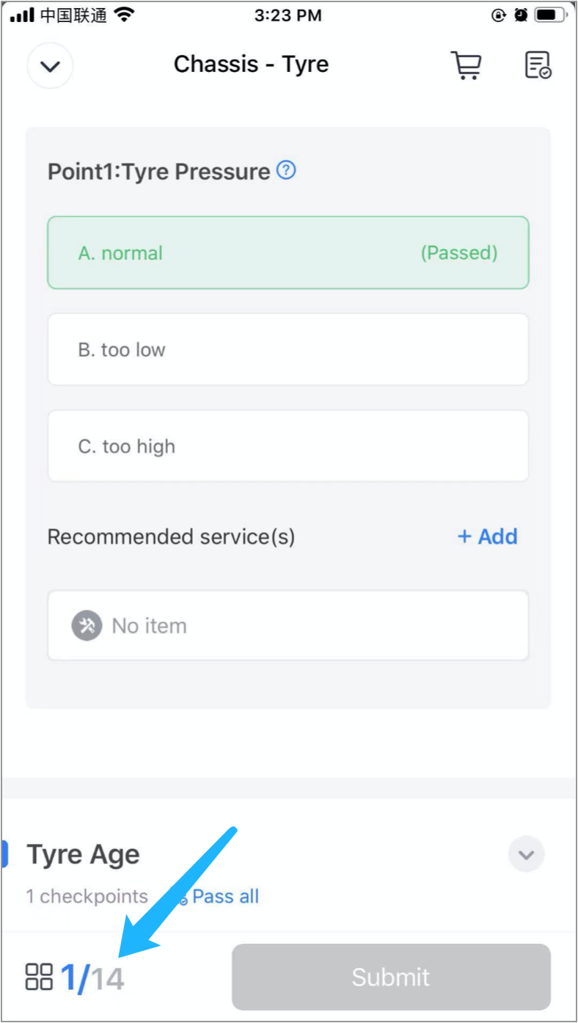Select option C. too high
Image resolution: width=578 pixels, height=1023 pixels.
[x=288, y=446]
